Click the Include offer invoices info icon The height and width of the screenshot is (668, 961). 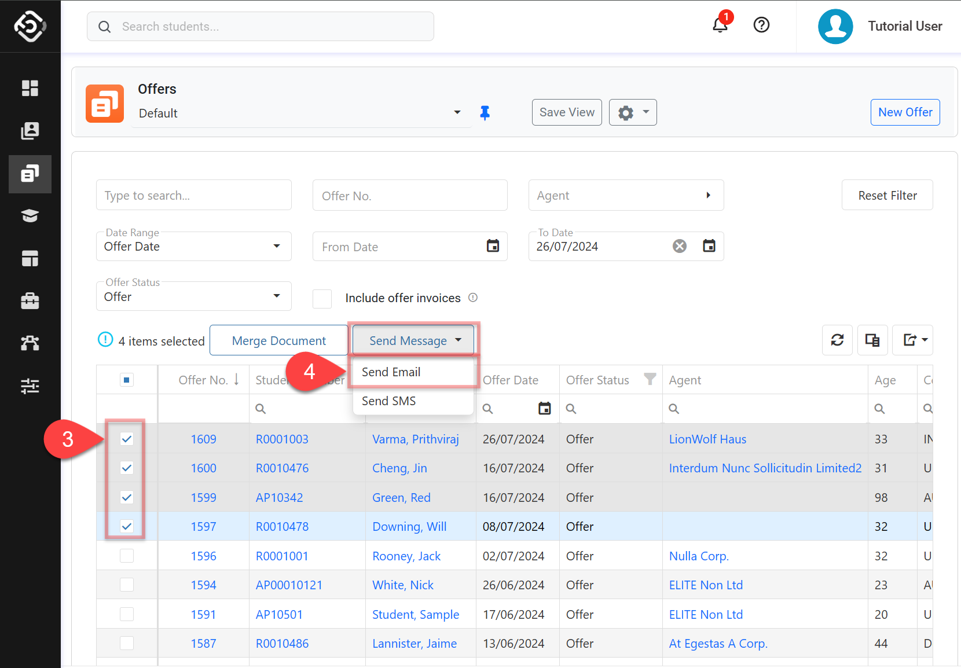click(473, 298)
